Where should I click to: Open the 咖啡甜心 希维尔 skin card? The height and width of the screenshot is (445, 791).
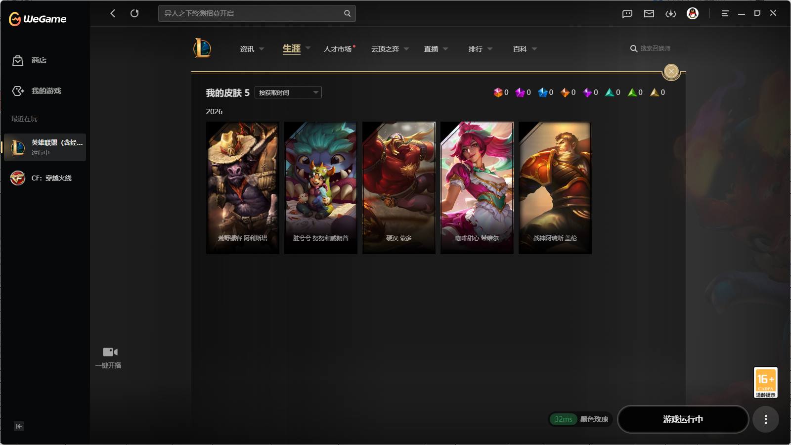coord(477,188)
